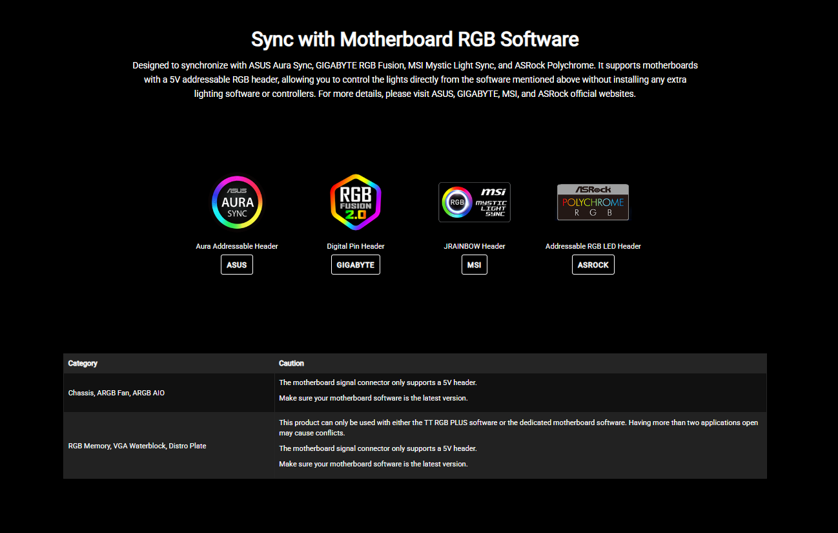The width and height of the screenshot is (838, 533).
Task: Click the Aura Addressable Header label
Action: coord(237,246)
